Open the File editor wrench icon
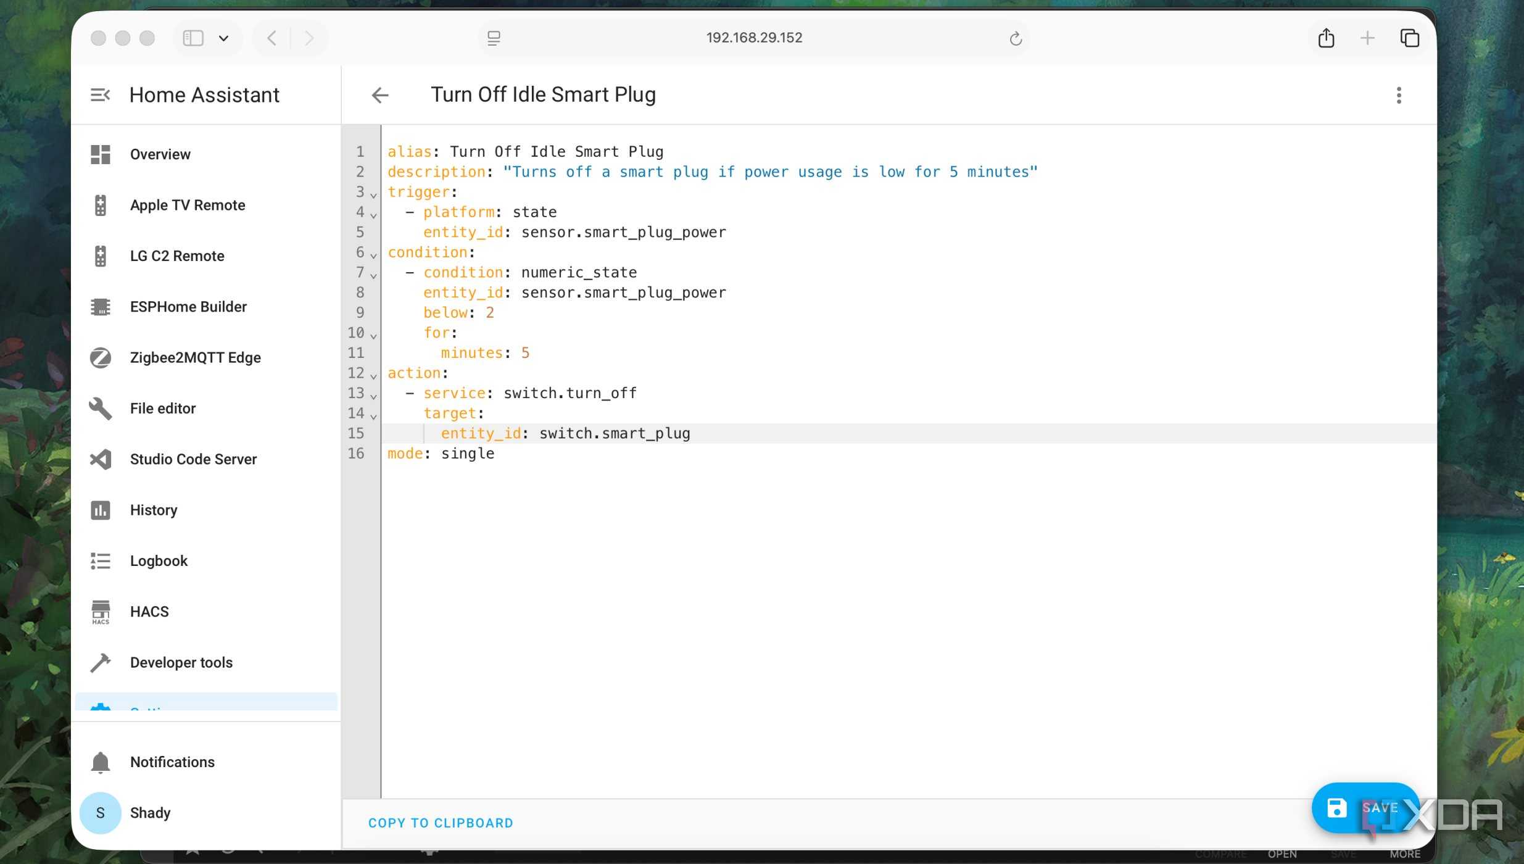Viewport: 1524px width, 864px height. click(100, 409)
